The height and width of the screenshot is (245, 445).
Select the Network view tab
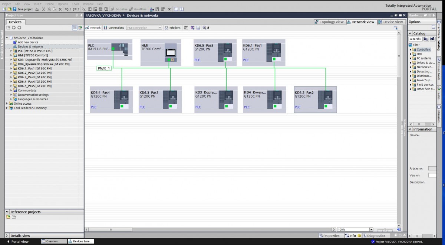(361, 22)
